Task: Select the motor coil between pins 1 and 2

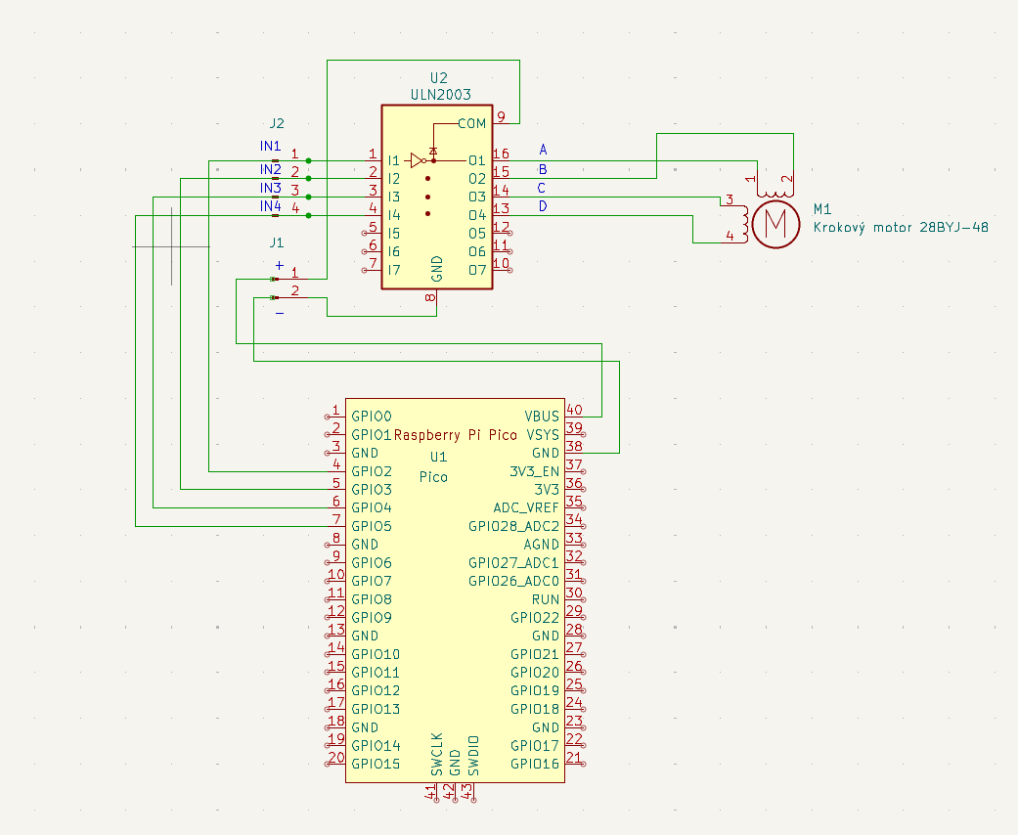Action: (772, 191)
